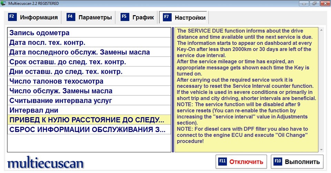Open the Информация tab
331x173 pixels.
tap(33, 17)
